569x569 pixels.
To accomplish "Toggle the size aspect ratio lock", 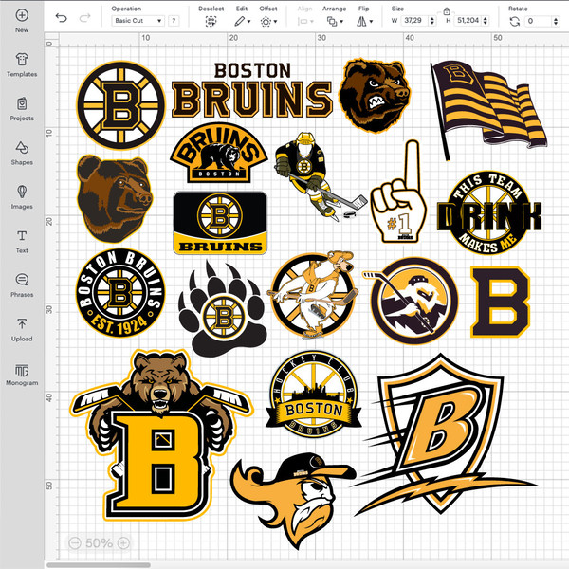I will click(447, 10).
